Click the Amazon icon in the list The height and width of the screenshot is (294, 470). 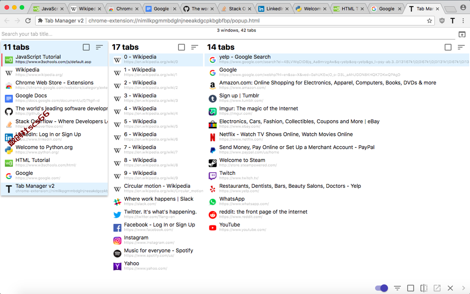tap(212, 86)
